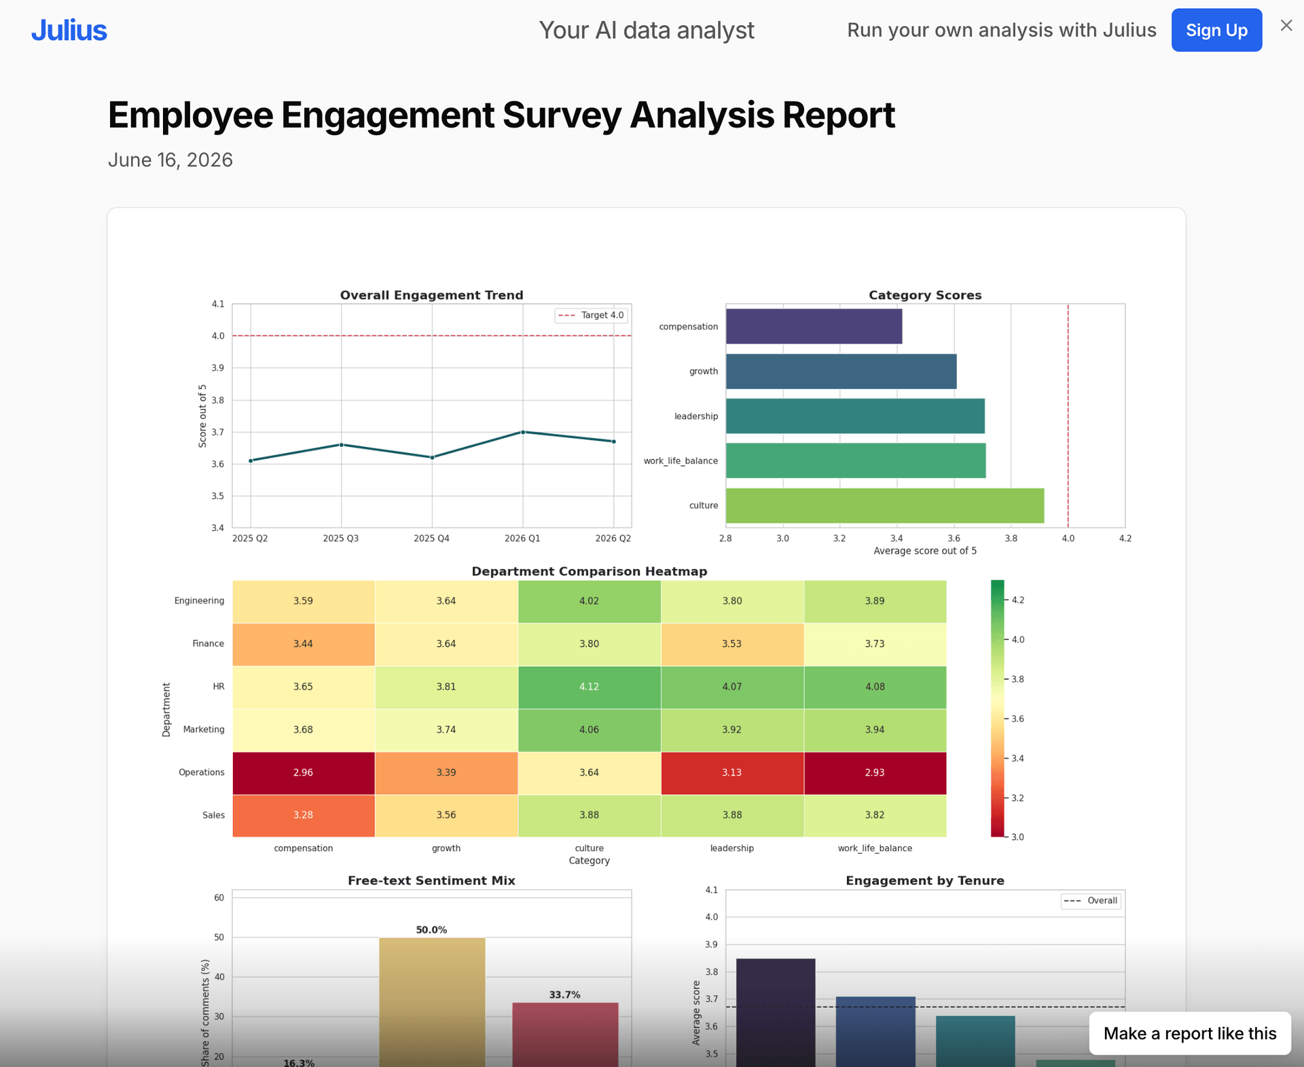
Task: Click the 'Target 4.0' legend entry
Action: 591,315
